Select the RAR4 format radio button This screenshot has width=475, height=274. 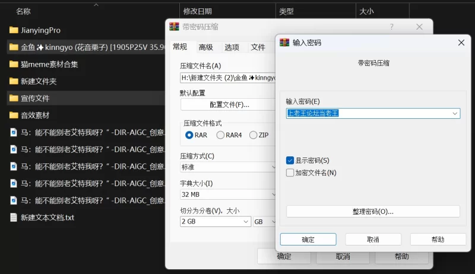tap(220, 135)
